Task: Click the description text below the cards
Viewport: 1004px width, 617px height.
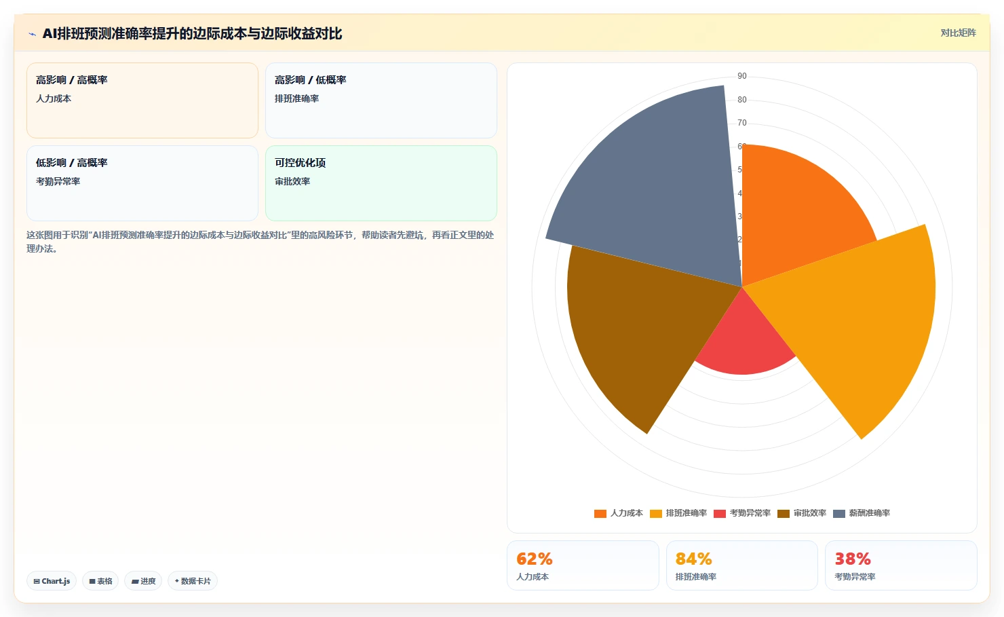Action: pos(260,242)
